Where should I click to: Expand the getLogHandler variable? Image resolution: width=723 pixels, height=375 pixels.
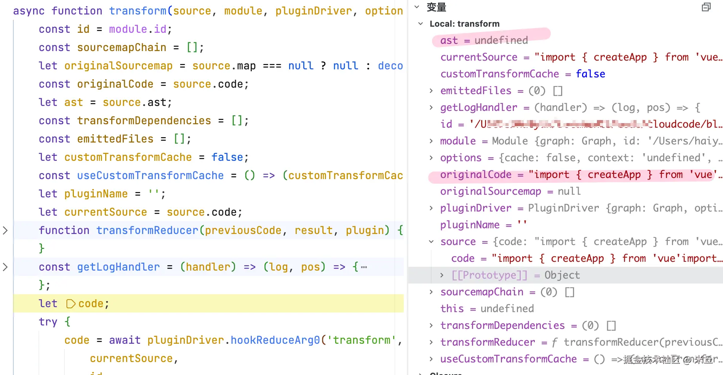pos(431,107)
